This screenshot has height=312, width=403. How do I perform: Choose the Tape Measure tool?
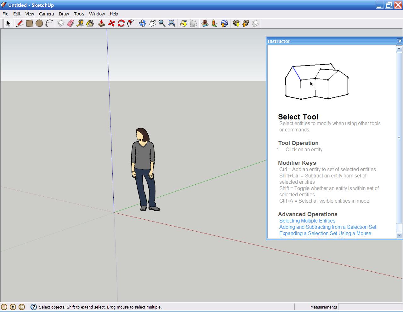[x=80, y=23]
